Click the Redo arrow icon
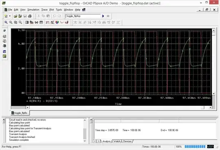Screen dimensions: 220x150 [x=59, y=16]
